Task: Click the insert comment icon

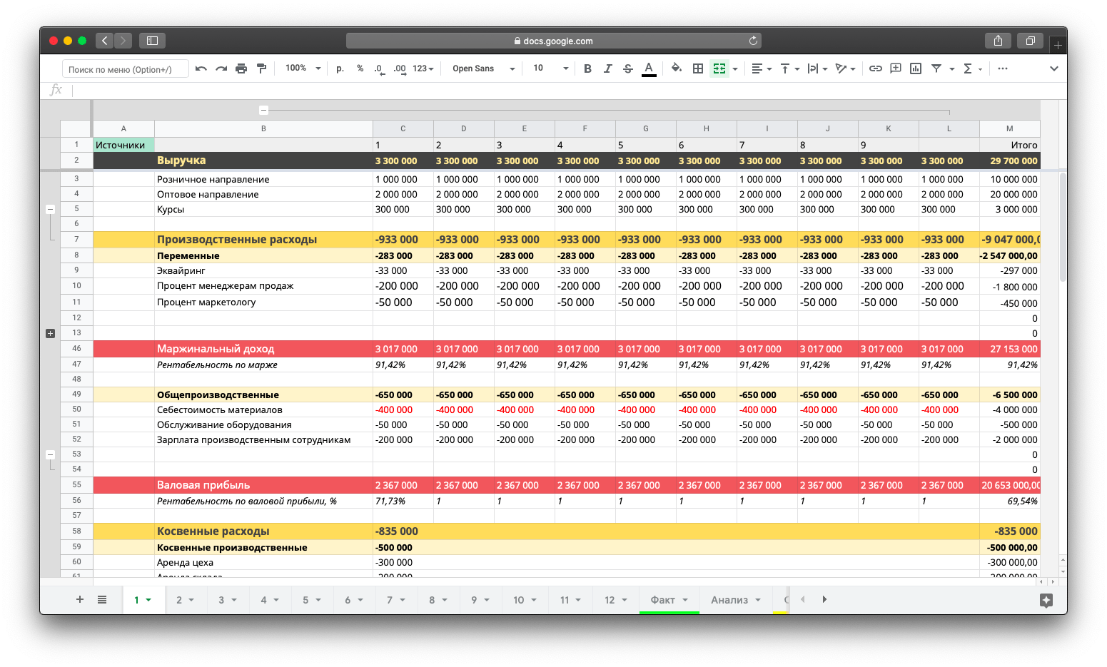Action: 895,68
